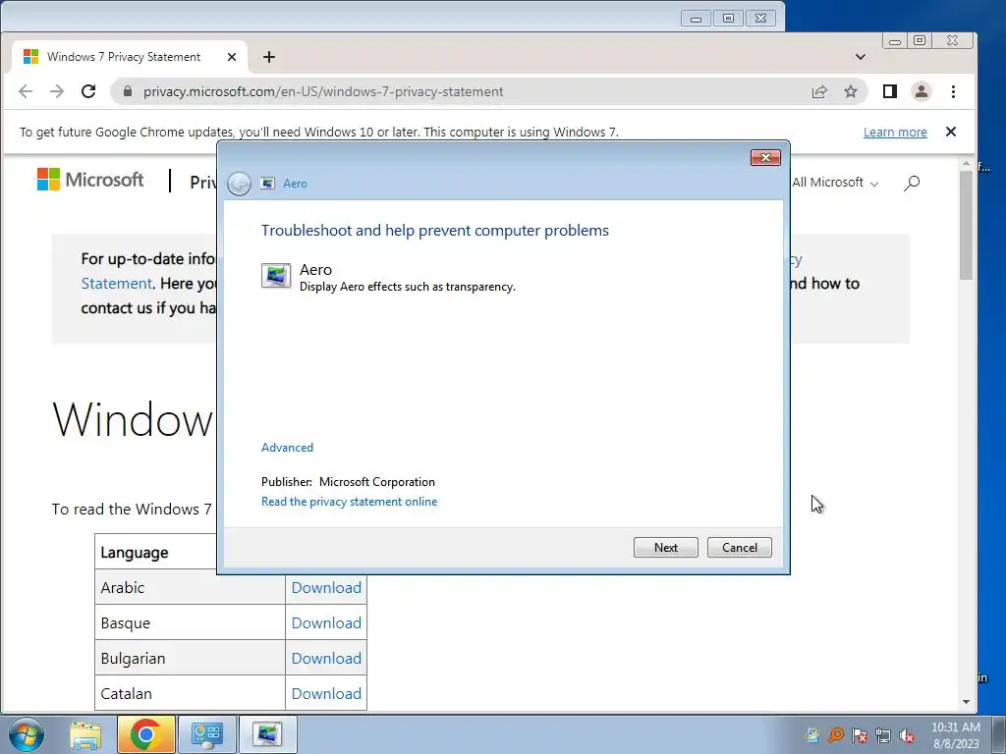Reload the privacy statement page
Image resolution: width=1006 pixels, height=754 pixels.
[x=88, y=91]
